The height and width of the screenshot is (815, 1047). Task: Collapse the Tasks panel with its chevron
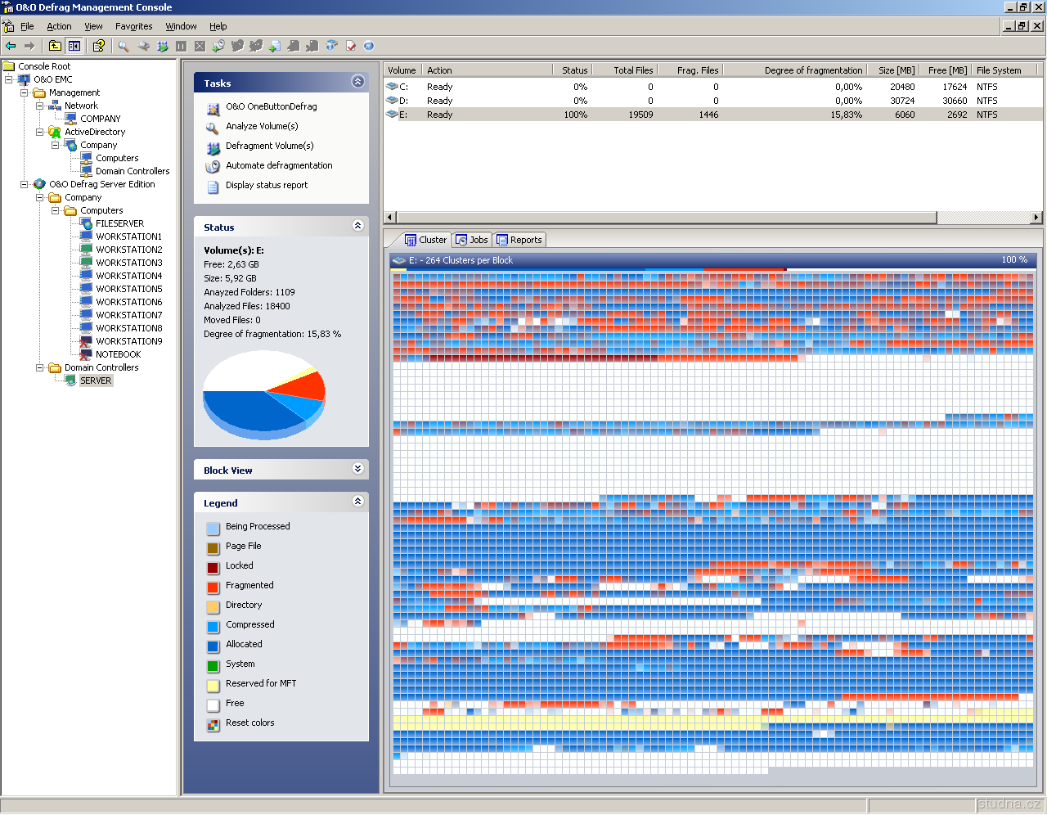[x=357, y=81]
